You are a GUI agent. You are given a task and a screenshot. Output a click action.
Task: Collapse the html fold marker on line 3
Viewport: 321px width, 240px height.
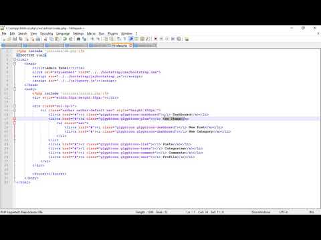(14, 59)
